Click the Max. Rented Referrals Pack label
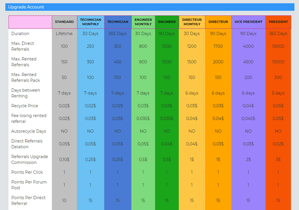299x210 pixels. point(26,77)
